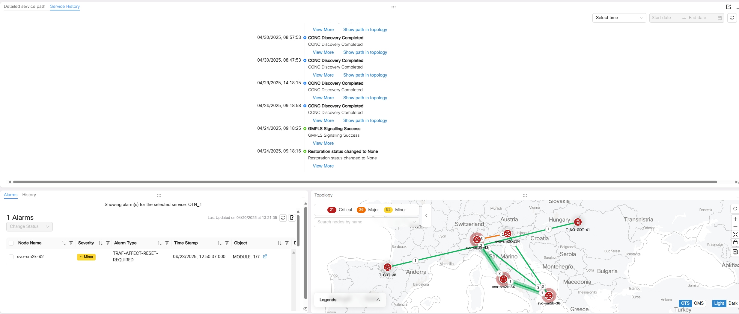Expand the Search nodes by name dropdown
This screenshot has height=314, width=739.
[366, 222]
